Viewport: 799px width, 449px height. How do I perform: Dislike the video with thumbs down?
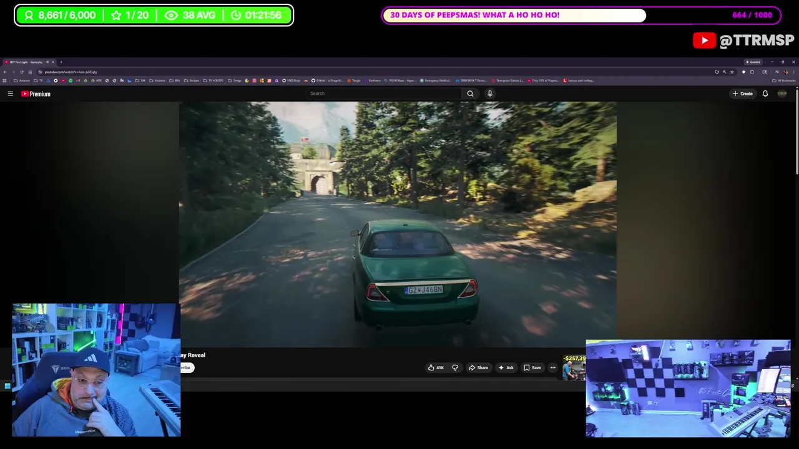pos(455,367)
